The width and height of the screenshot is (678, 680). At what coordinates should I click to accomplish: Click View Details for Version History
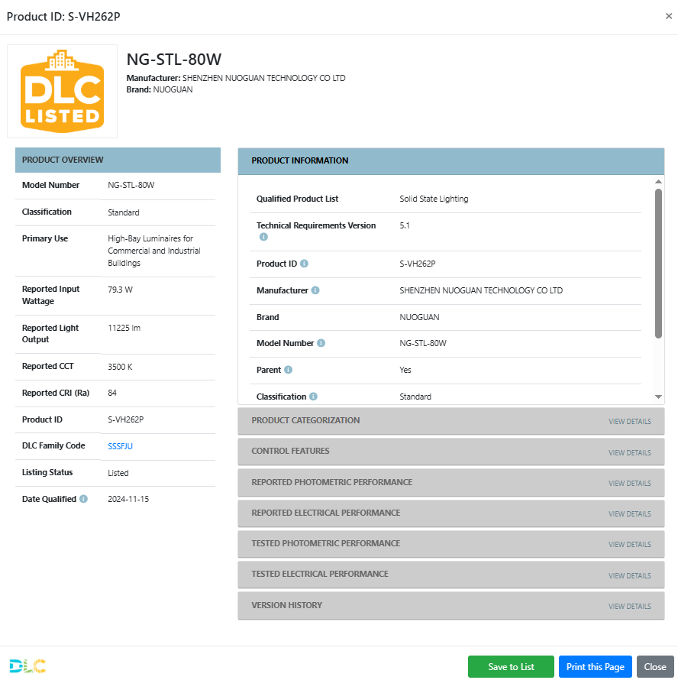[629, 607]
